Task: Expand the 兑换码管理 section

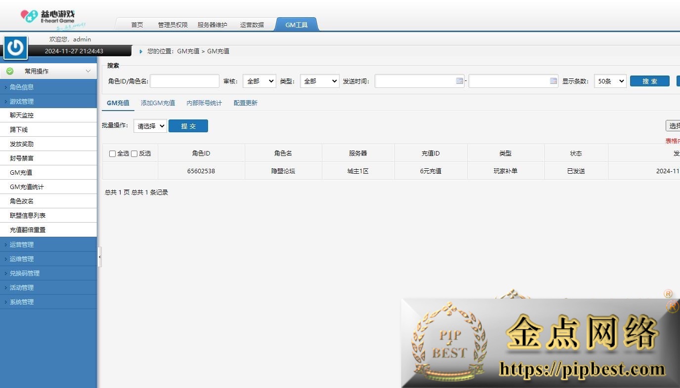Action: [x=48, y=273]
